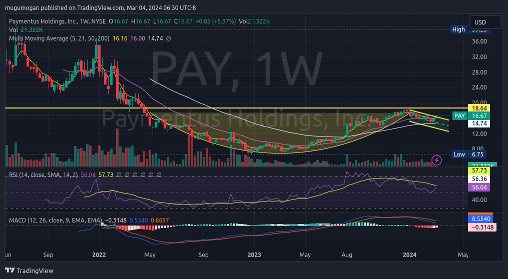The image size is (508, 279).
Task: Click the Aug label on time axis
Action: pyautogui.click(x=347, y=254)
